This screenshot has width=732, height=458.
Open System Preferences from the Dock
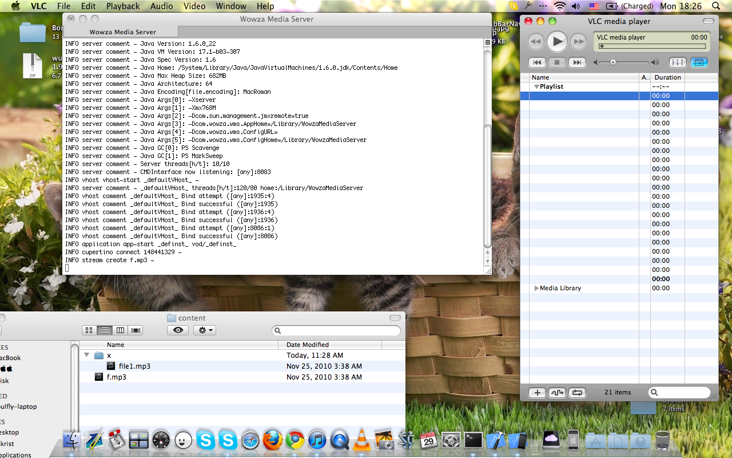451,440
